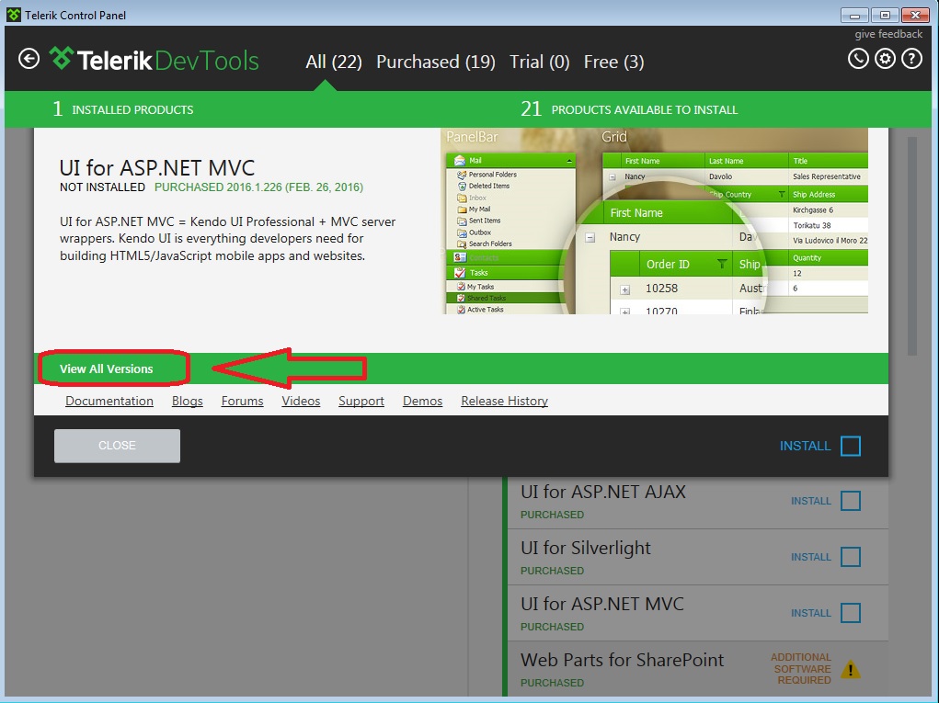
Task: Select the UI for Silverlight product title
Action: (586, 548)
